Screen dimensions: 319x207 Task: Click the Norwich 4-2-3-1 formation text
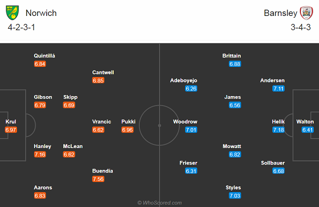pos(21,27)
